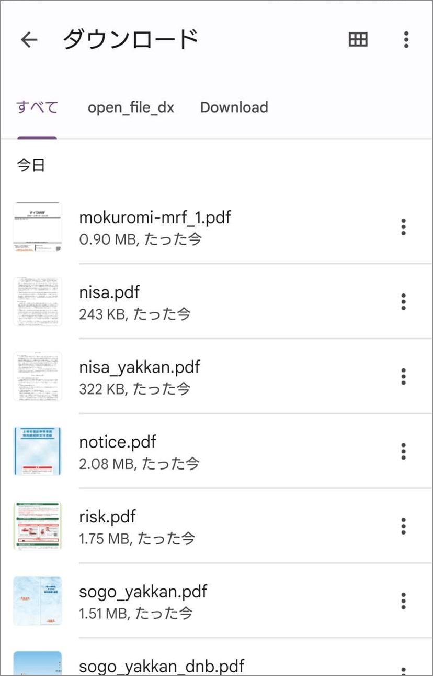This screenshot has height=676, width=433.
Task: Go back using the arrow icon
Action: point(29,40)
